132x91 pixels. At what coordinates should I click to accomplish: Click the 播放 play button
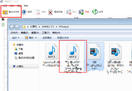tap(29, 38)
